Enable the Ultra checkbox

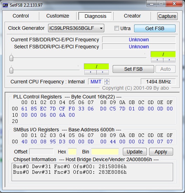point(117,28)
